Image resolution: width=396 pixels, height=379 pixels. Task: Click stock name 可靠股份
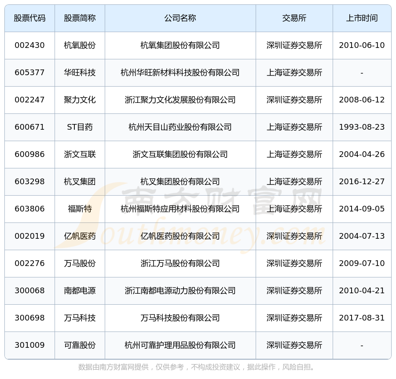(x=80, y=345)
